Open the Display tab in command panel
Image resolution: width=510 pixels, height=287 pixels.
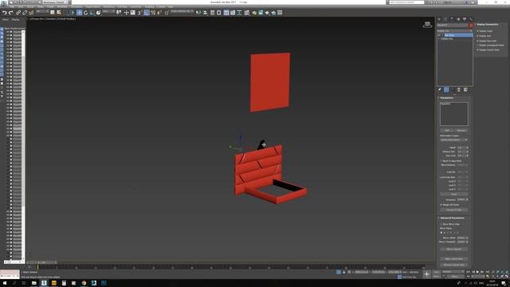(x=465, y=19)
